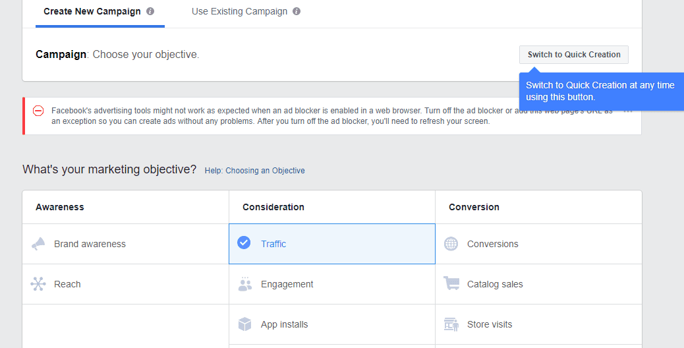Select the Reach objective

[x=126, y=284]
